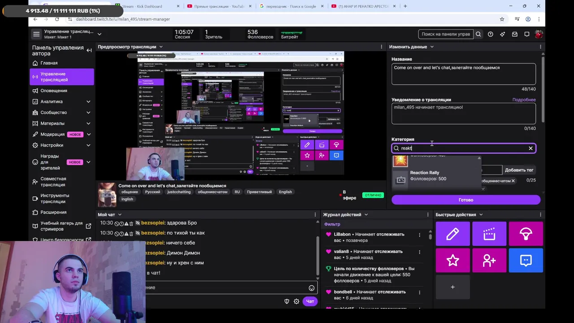Expand Награды для зрителей sidebar section
Image resolution: width=574 pixels, height=323 pixels.
(x=89, y=162)
